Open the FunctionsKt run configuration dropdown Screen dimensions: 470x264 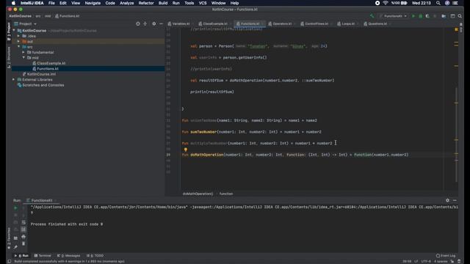[x=393, y=16]
